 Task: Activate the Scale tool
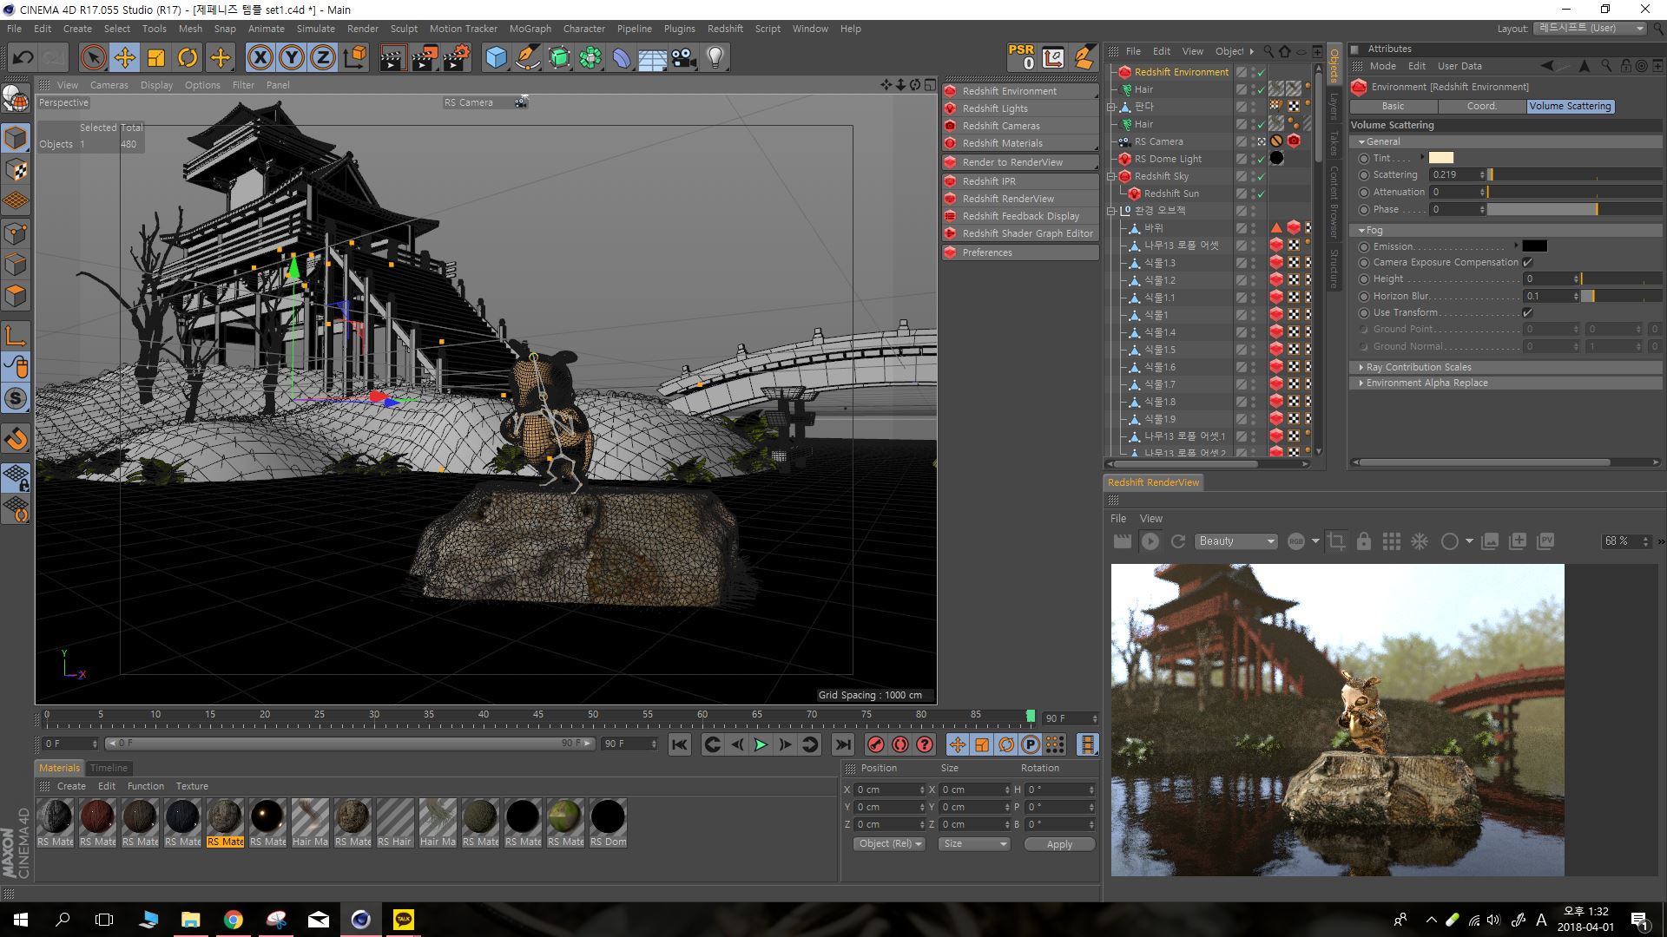[156, 58]
